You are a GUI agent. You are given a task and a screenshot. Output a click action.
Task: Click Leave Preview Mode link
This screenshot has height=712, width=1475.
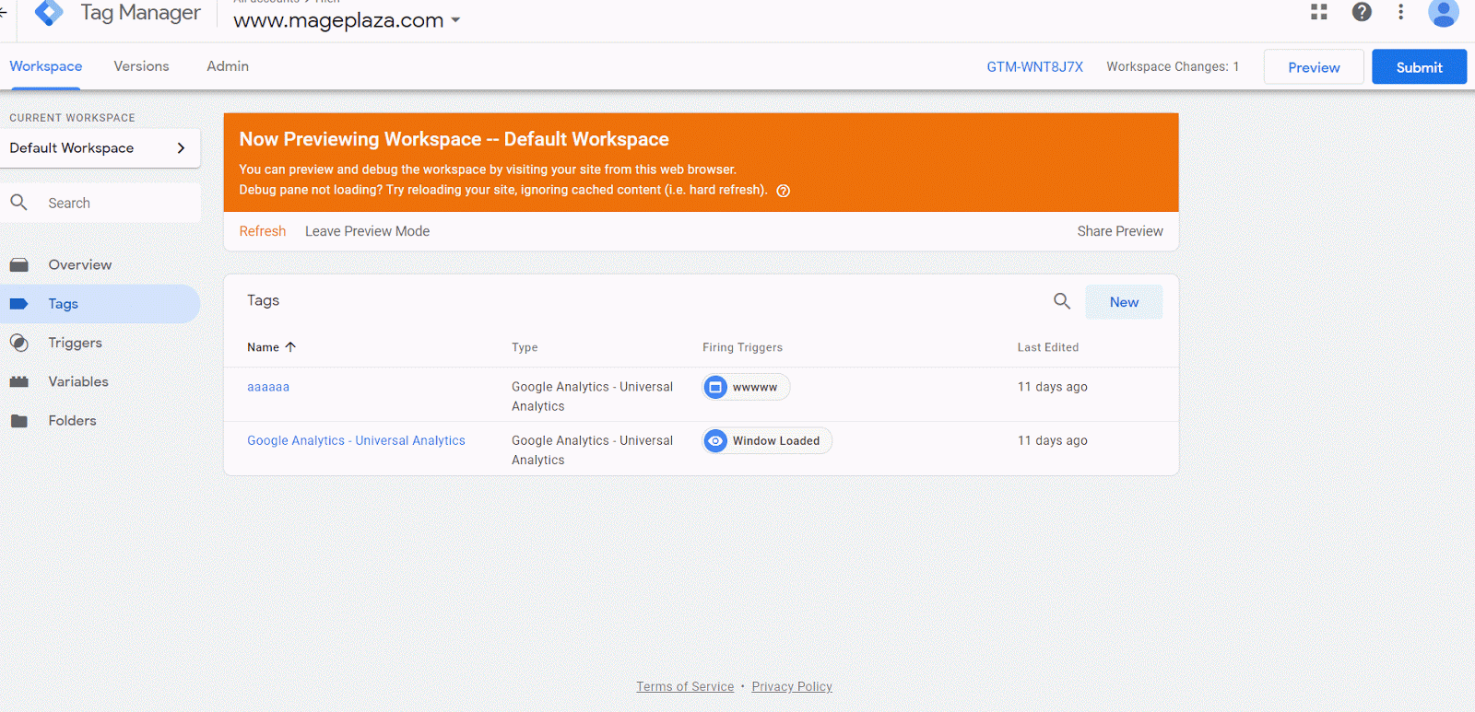tap(367, 231)
